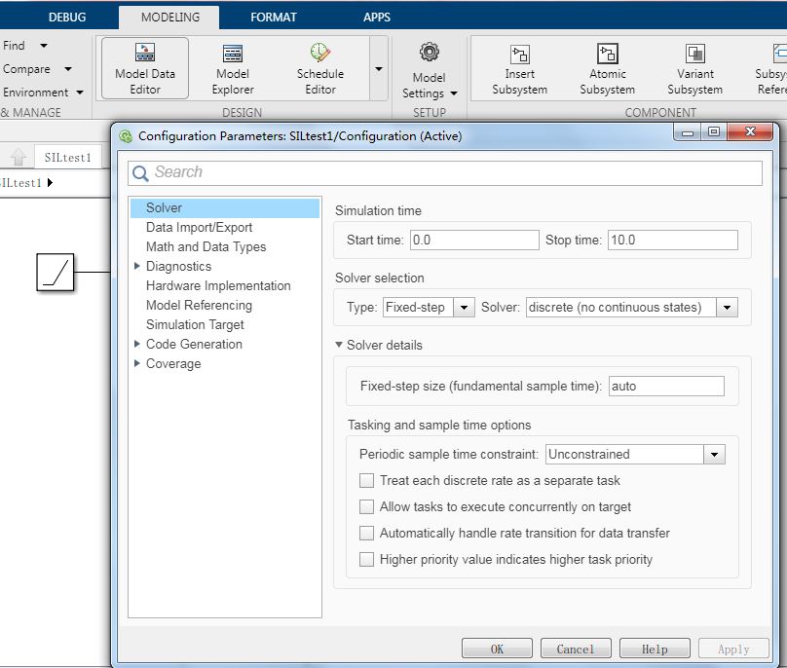Image resolution: width=787 pixels, height=668 pixels.
Task: Expand the Design gallery dropdown arrow
Action: click(379, 69)
